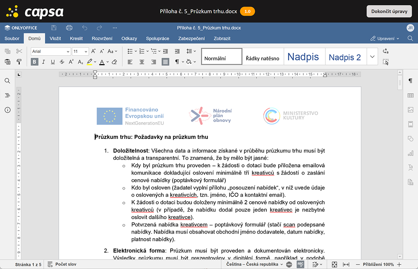Open the Chart settings in right sidebar
This screenshot has width=418, height=269.
[410, 153]
